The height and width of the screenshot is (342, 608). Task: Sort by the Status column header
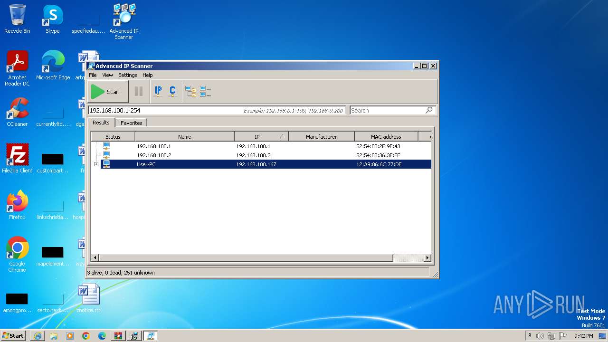click(x=113, y=137)
